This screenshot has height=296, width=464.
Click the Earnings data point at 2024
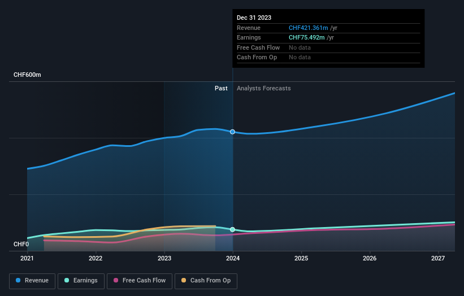point(233,229)
